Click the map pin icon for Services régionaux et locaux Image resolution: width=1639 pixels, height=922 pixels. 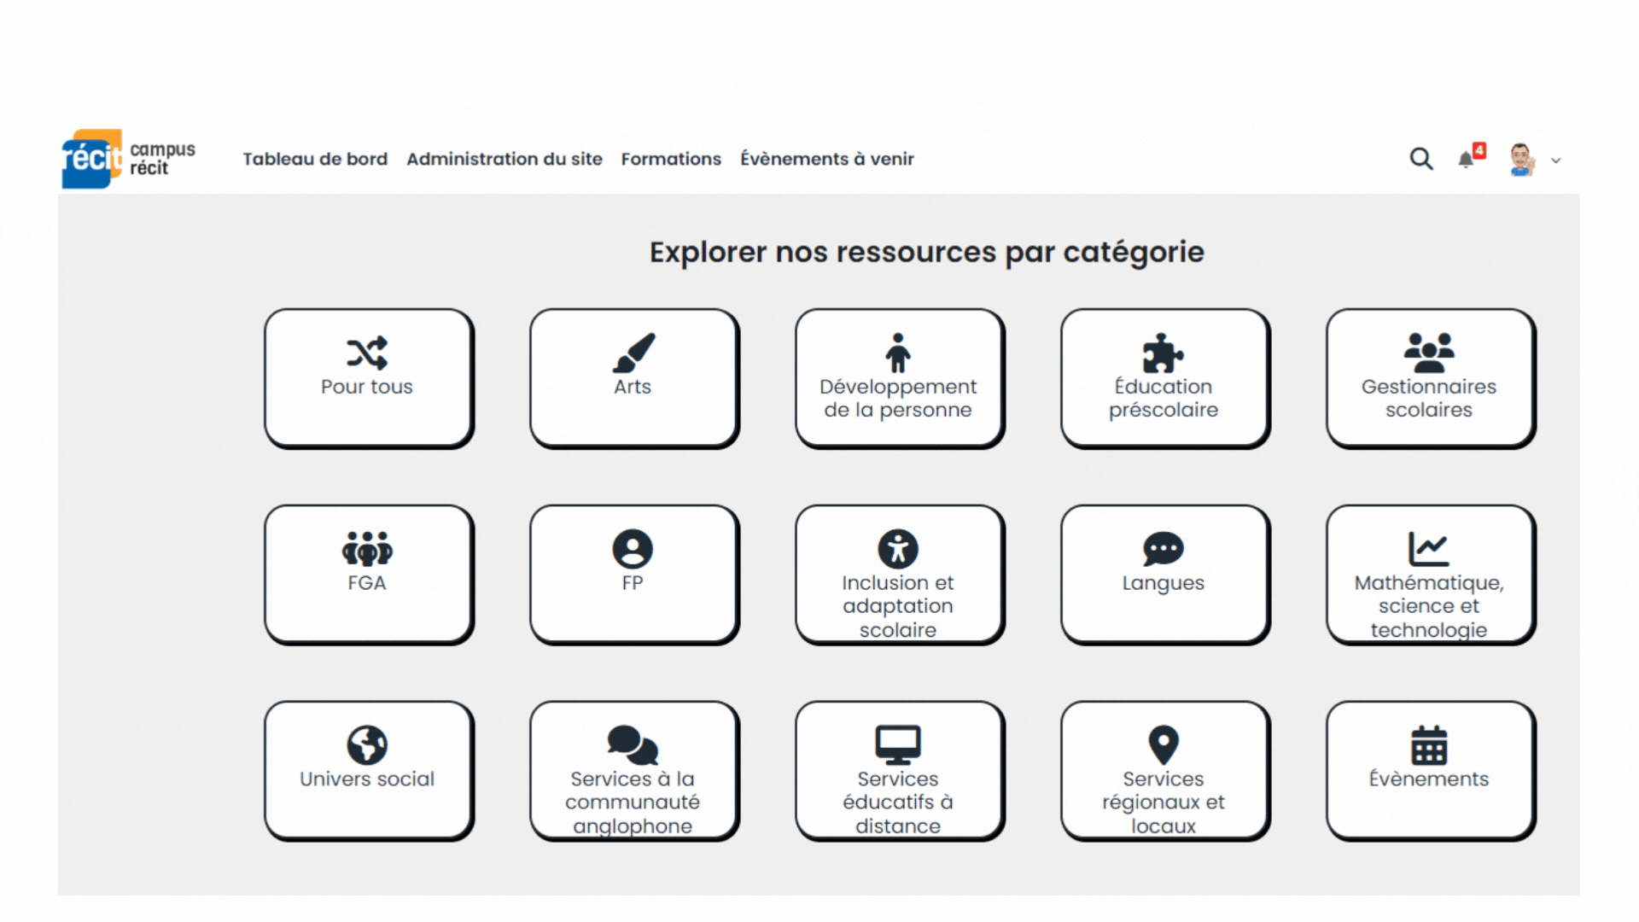1163,744
